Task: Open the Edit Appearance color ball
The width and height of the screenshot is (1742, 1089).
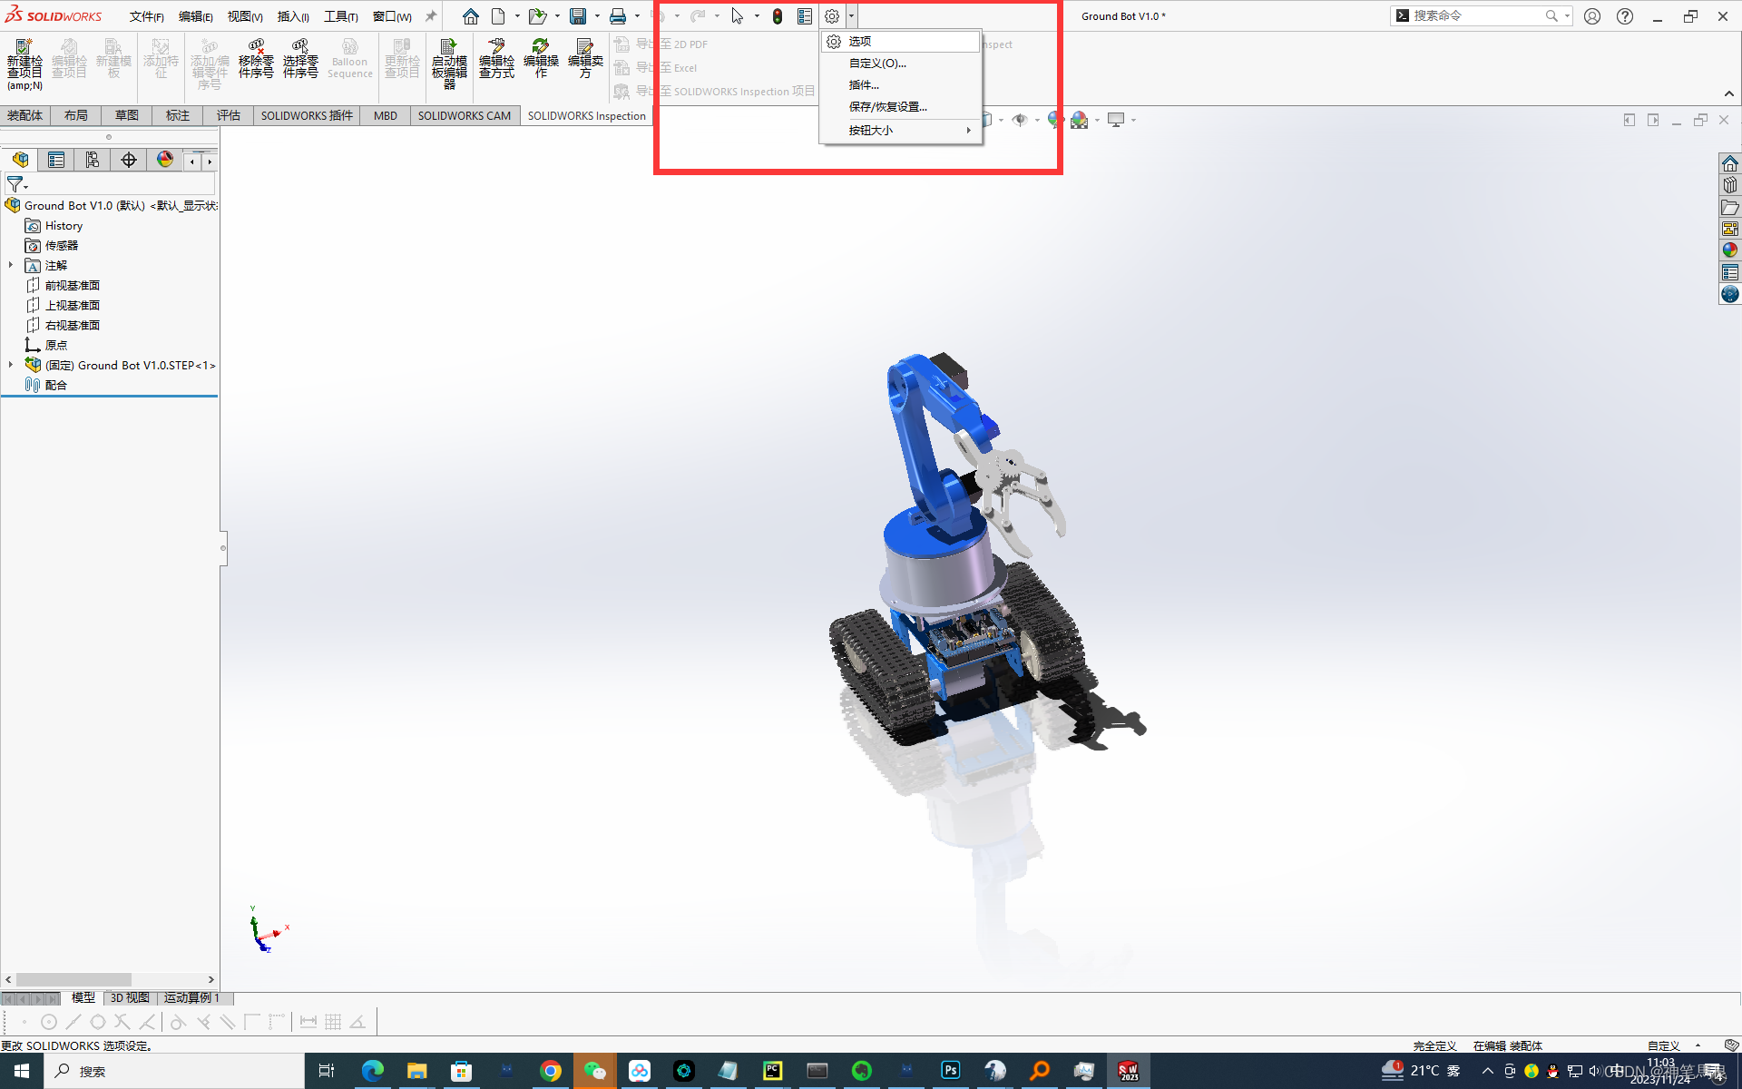Action: coord(1053,119)
